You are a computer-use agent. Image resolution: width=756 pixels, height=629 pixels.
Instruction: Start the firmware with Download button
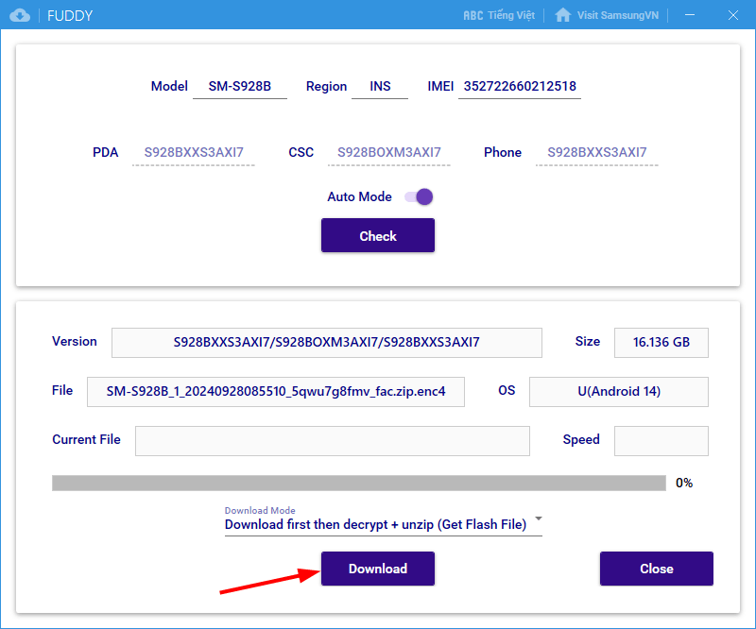coord(378,569)
